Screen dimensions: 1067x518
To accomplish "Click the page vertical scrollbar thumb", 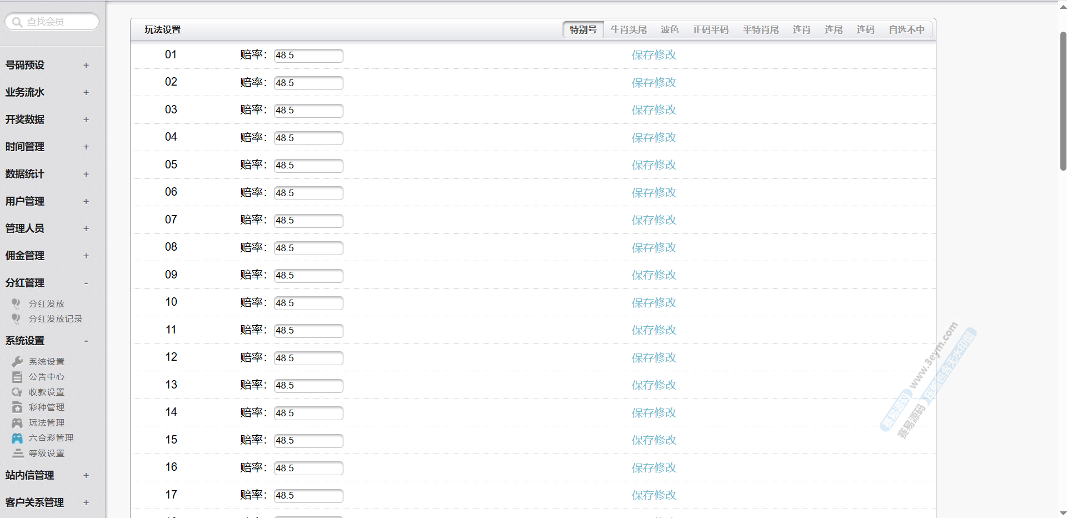I will click(x=1063, y=100).
